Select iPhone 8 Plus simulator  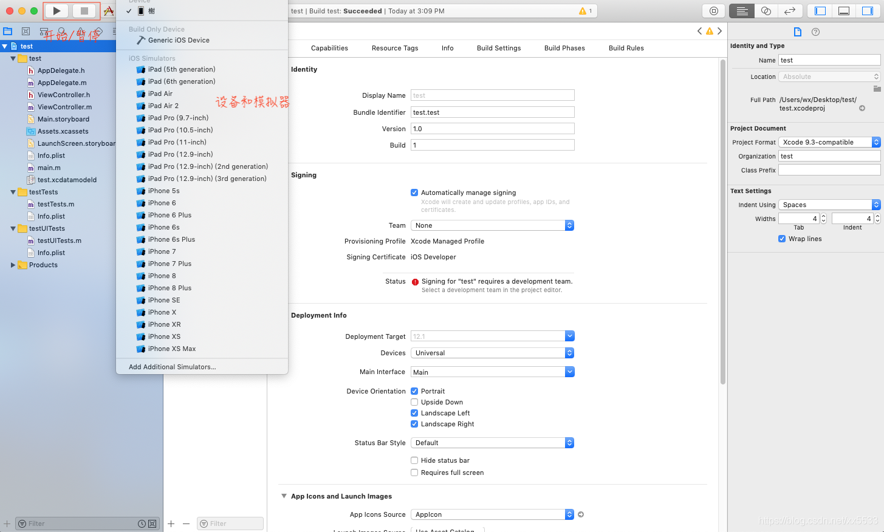[x=202, y=288]
